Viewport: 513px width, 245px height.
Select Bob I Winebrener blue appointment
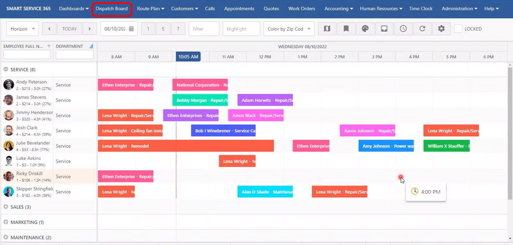pos(223,130)
